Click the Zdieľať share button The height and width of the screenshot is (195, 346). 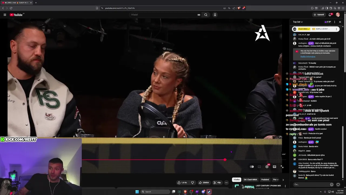tap(204, 183)
